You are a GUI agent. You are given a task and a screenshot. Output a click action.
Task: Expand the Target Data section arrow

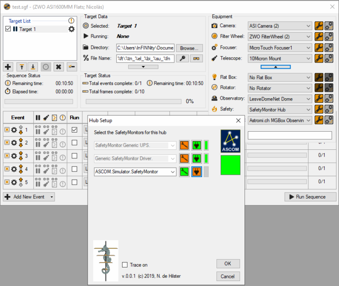tap(143, 67)
